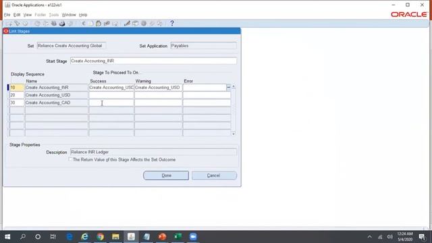Click the Close Form toolbar icon
This screenshot has height=243, width=432.
point(70,24)
